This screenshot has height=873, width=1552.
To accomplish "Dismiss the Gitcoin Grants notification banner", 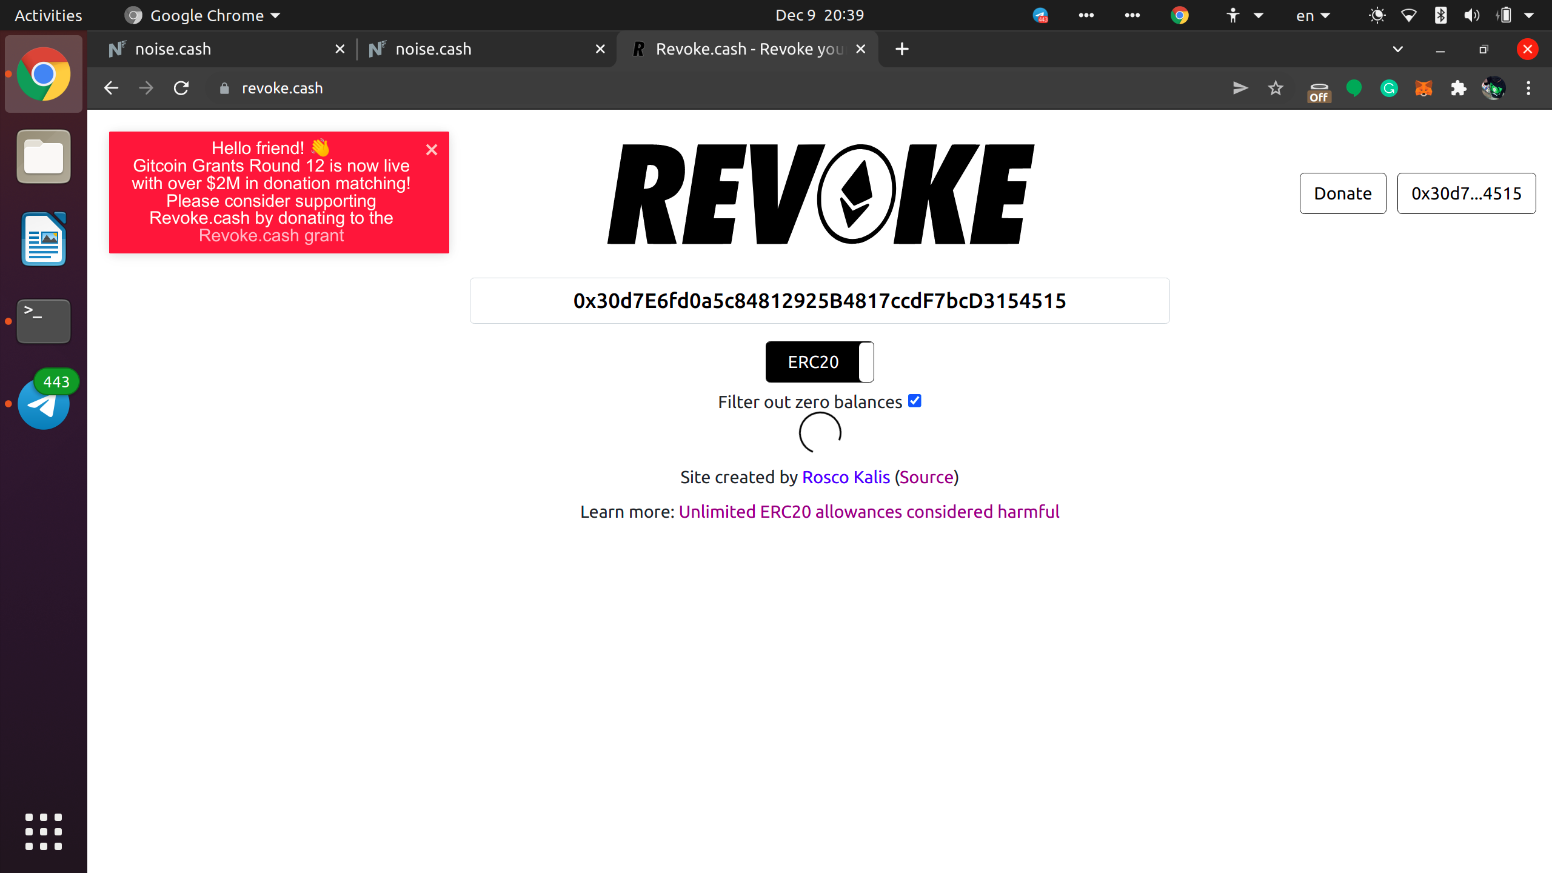I will pos(432,150).
